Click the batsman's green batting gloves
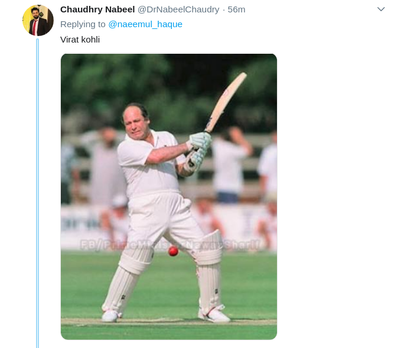The width and height of the screenshot is (401, 348). [198, 151]
